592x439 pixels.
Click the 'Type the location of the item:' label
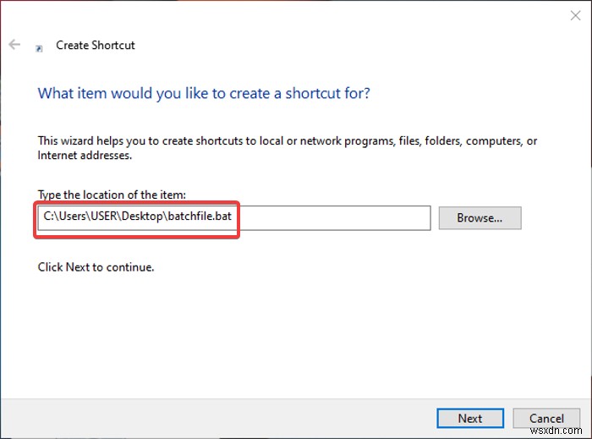112,195
